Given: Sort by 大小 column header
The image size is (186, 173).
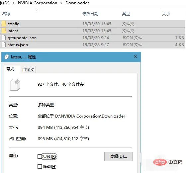Looking at the screenshot, I should [166, 14].
